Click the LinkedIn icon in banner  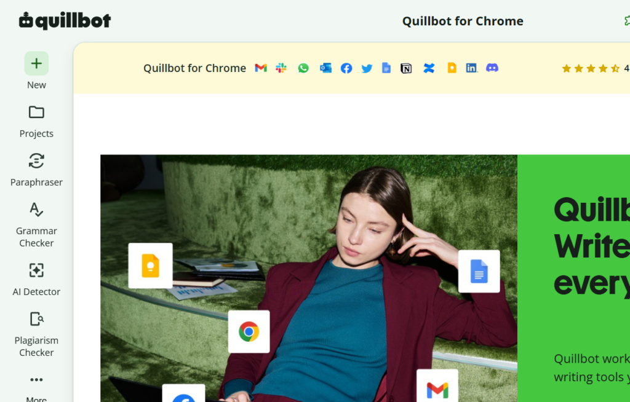click(x=472, y=68)
